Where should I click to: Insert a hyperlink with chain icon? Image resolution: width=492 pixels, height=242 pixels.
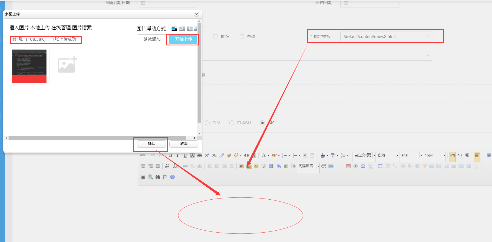coord(185,166)
